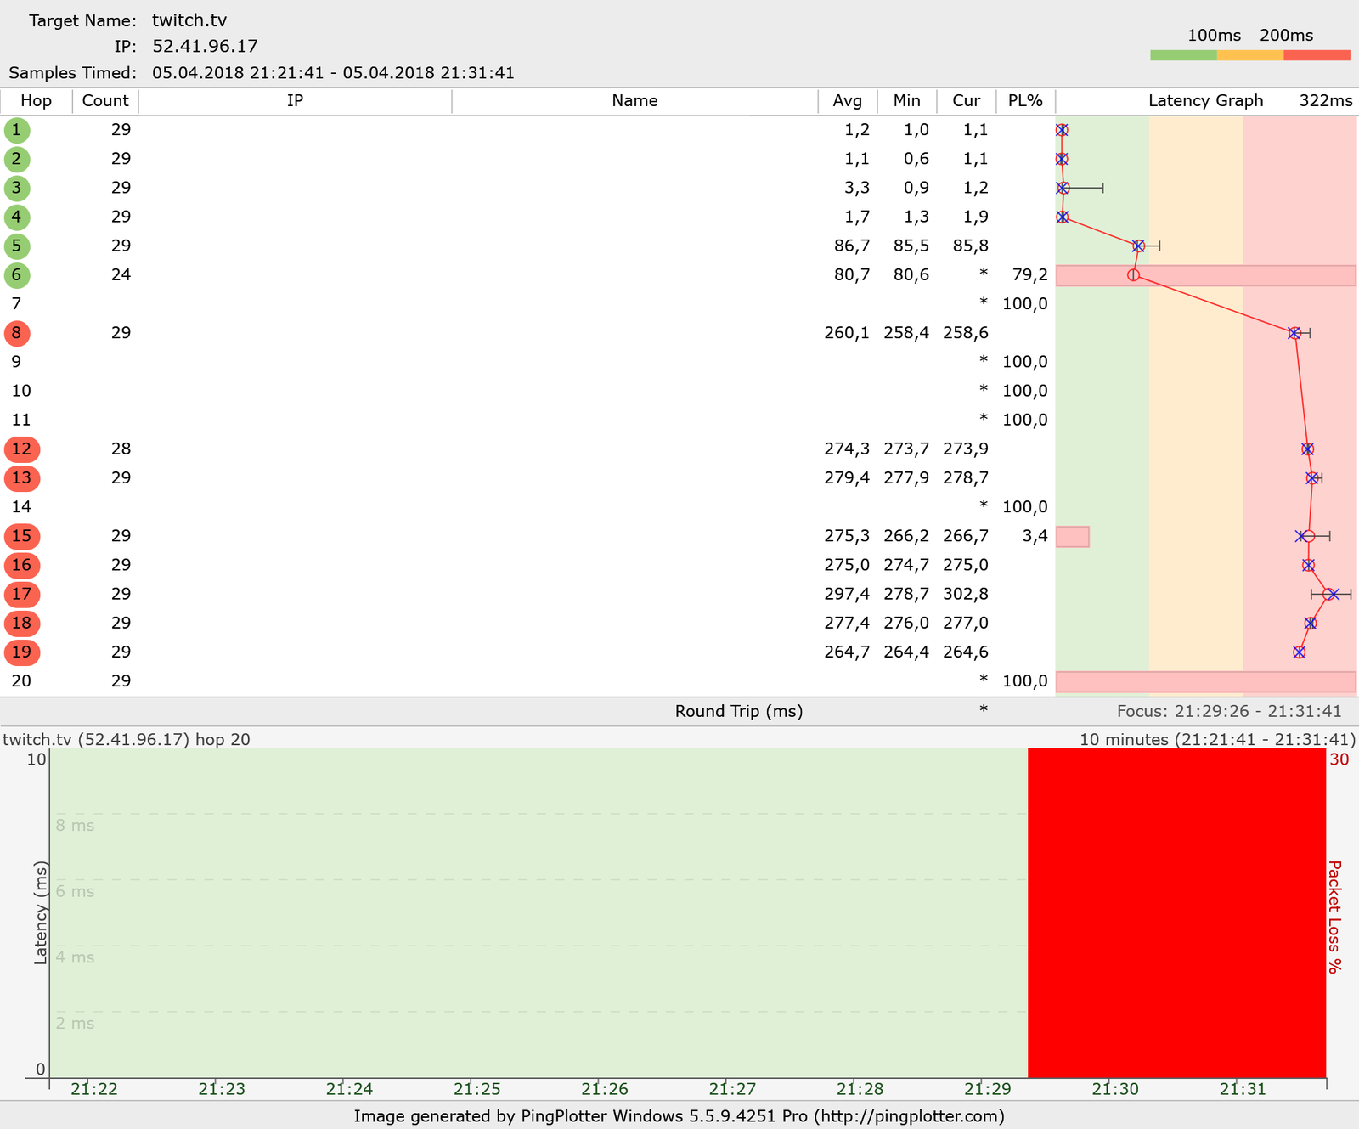Viewport: 1359px width, 1129px height.
Task: Select the red hop 13 badge
Action: (x=21, y=478)
